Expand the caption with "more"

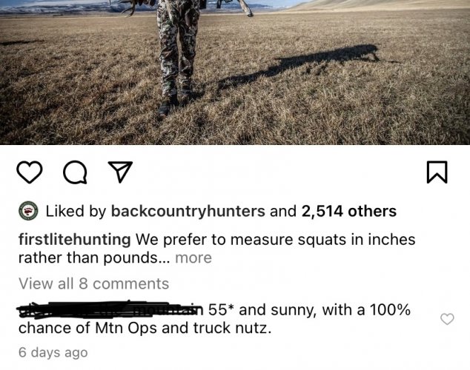193,258
